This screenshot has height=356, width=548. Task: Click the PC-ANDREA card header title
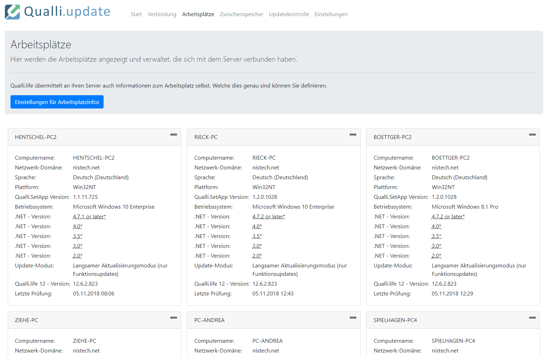(x=209, y=320)
